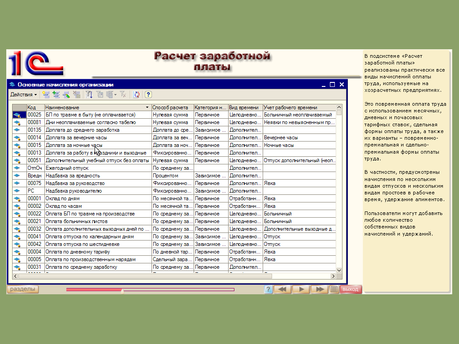Click the 'Сдельный зара...' cell
The width and height of the screenshot is (459, 344).
point(173,259)
